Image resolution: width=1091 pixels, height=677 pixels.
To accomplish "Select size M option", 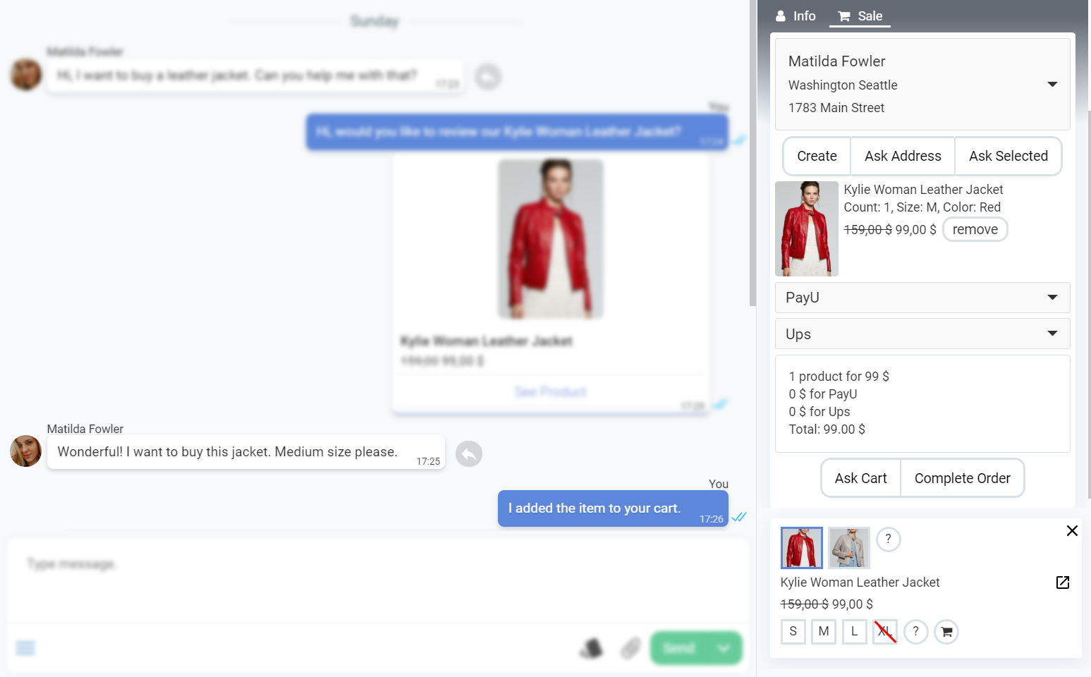I will (823, 631).
